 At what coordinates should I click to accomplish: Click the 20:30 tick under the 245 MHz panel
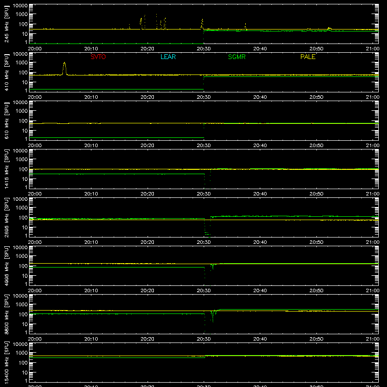(x=204, y=49)
